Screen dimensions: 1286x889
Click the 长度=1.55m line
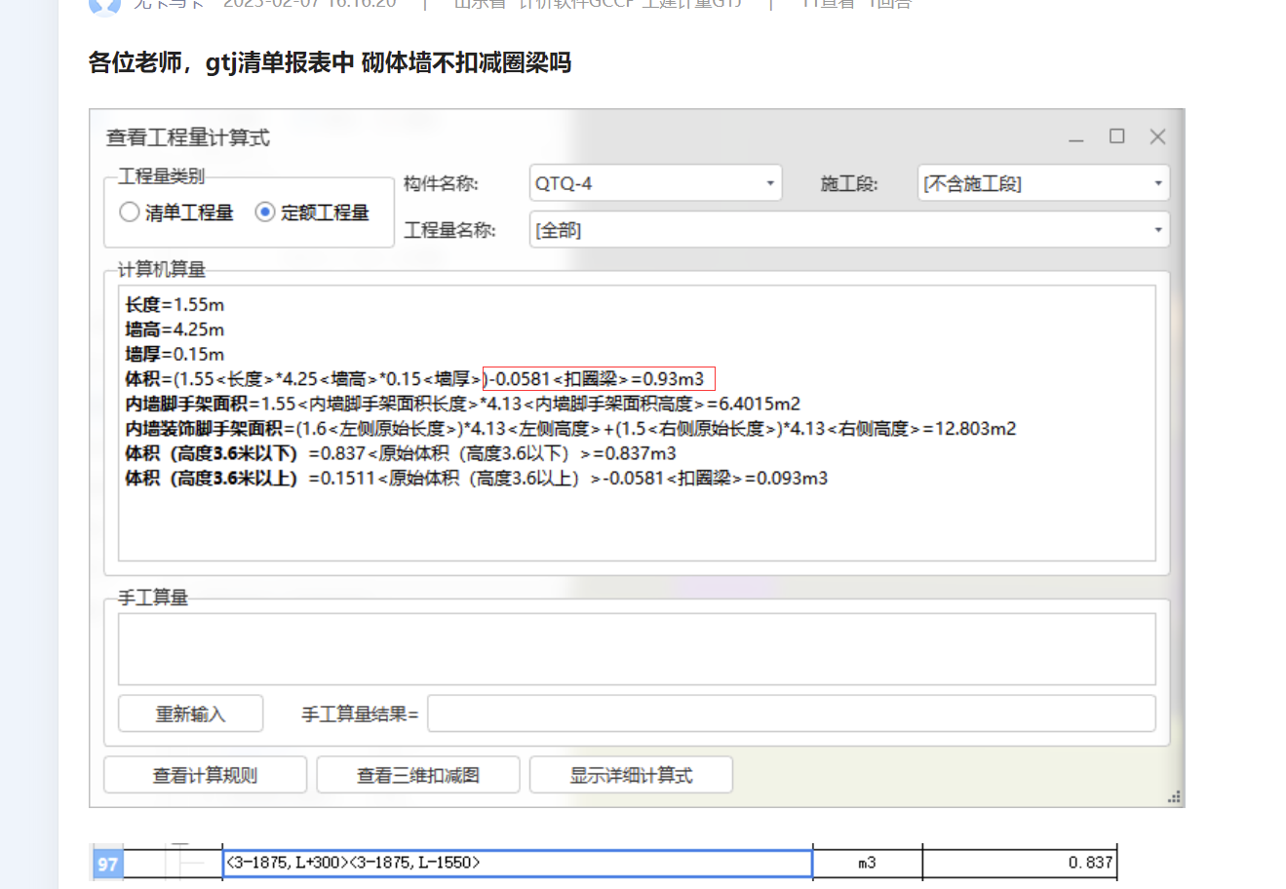click(x=175, y=305)
